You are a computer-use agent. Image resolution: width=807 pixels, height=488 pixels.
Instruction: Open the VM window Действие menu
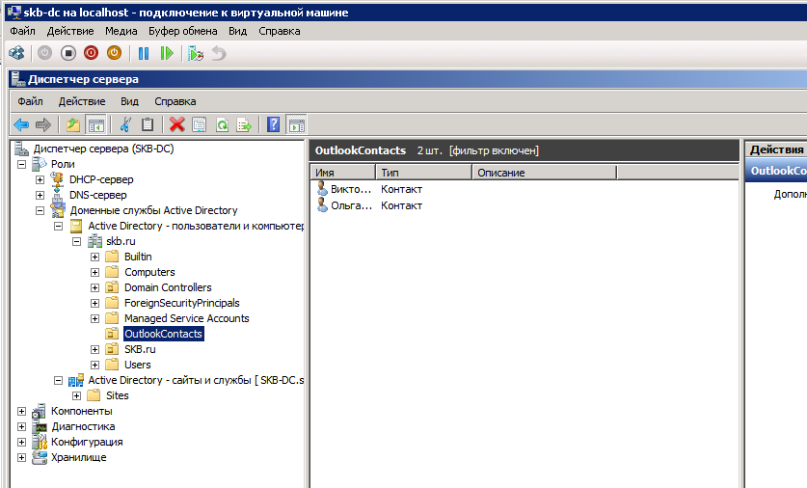click(70, 31)
